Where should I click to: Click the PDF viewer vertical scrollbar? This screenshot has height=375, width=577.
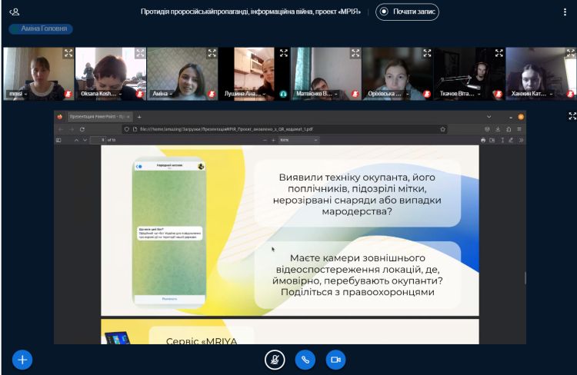525,277
